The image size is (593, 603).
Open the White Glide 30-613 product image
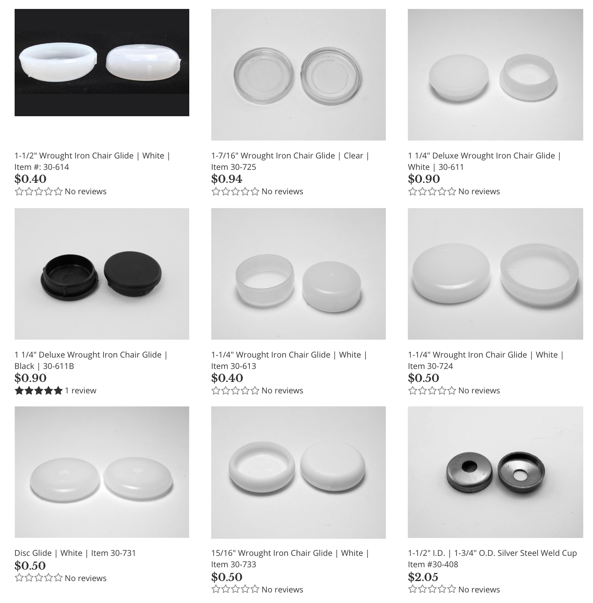click(x=299, y=274)
